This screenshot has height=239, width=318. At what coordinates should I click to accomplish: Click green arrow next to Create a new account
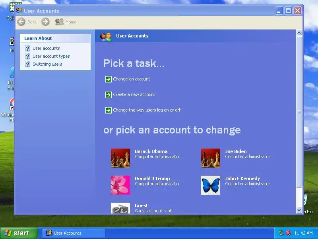(x=109, y=95)
